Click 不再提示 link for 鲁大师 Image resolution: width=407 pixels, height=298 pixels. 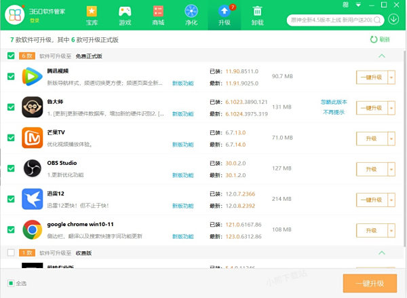point(334,112)
